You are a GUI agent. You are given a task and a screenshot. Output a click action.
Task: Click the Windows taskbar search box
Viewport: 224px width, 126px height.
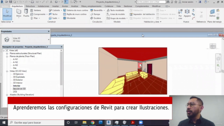[x=36, y=122]
